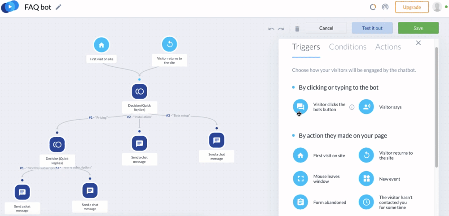Click the connector dot above Bots setup message node

click(x=216, y=128)
